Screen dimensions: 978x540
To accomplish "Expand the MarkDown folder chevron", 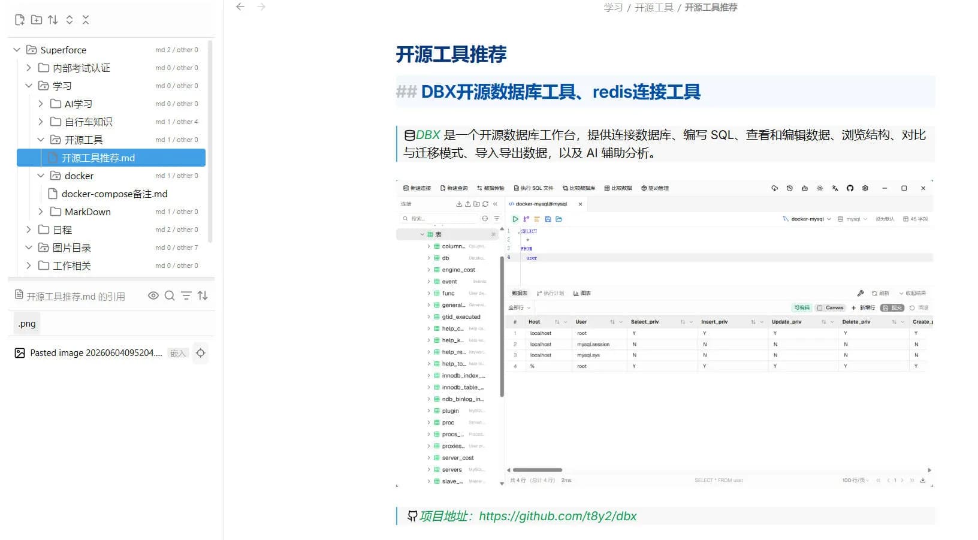I will tap(40, 212).
